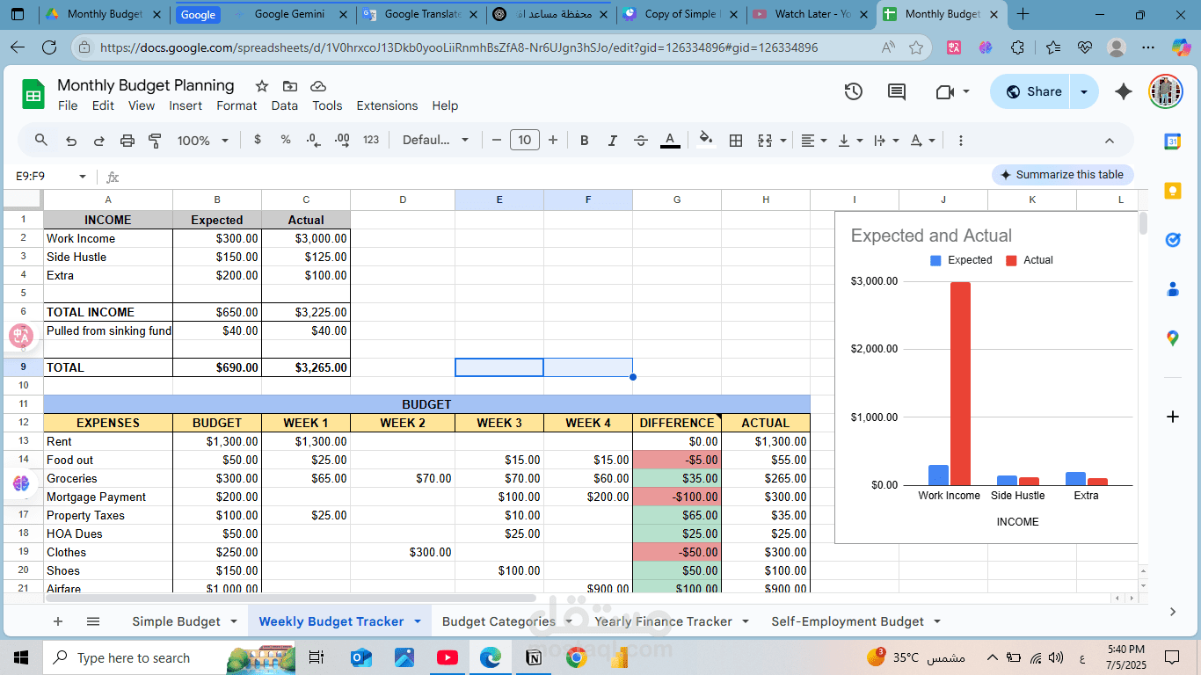Refresh the browser page

[x=49, y=47]
